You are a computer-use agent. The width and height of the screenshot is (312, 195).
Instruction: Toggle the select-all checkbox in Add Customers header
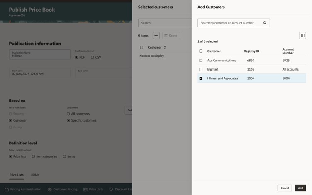(x=201, y=51)
